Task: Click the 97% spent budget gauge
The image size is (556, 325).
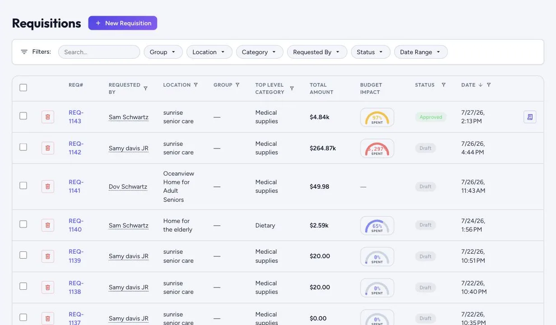Action: (377, 117)
